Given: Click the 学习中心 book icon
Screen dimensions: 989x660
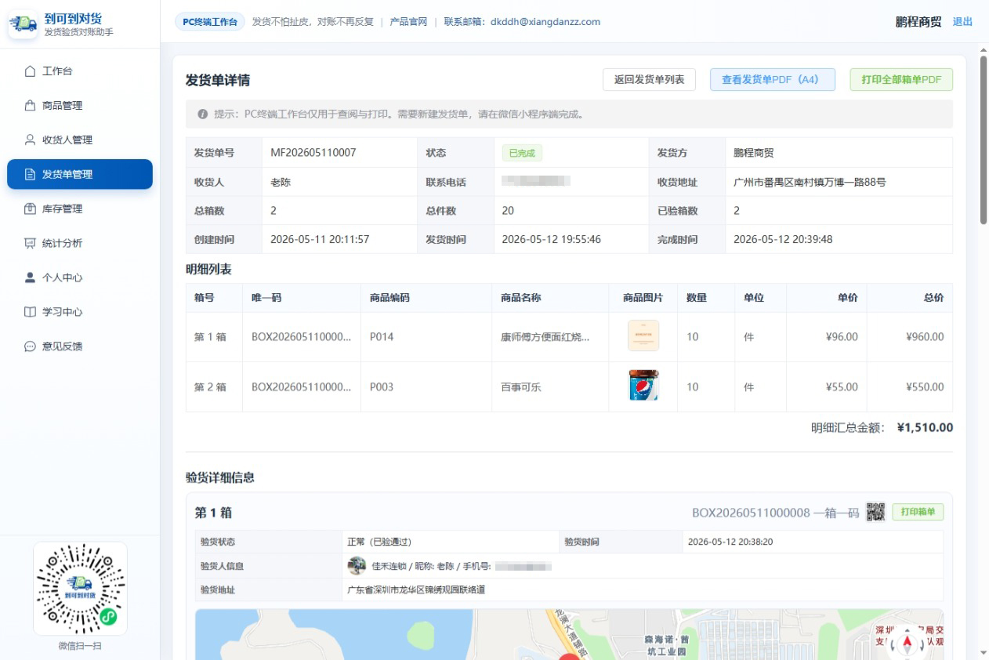Looking at the screenshot, I should pos(31,313).
